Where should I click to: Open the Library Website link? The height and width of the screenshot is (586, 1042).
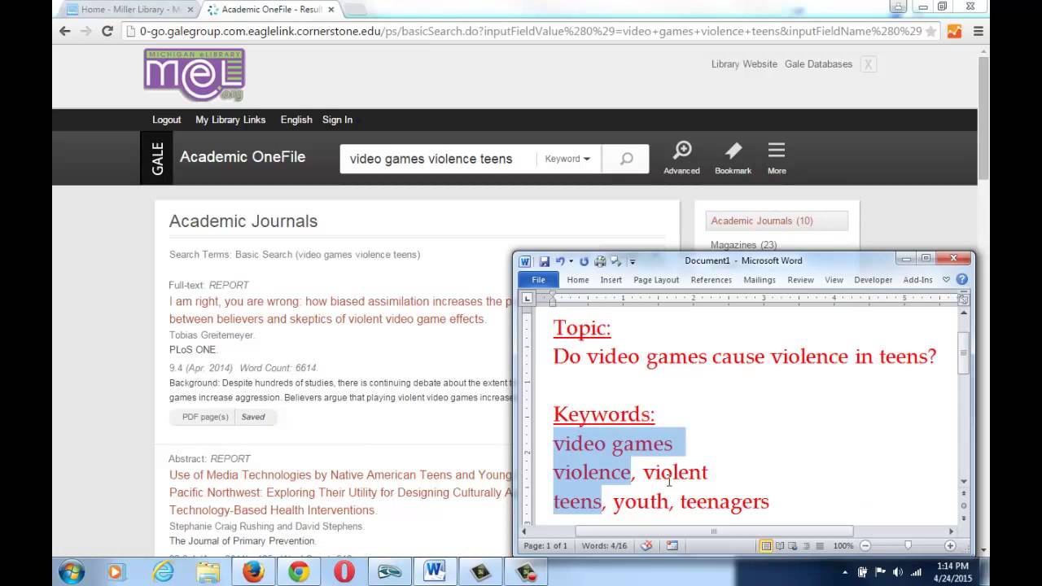pyautogui.click(x=744, y=64)
